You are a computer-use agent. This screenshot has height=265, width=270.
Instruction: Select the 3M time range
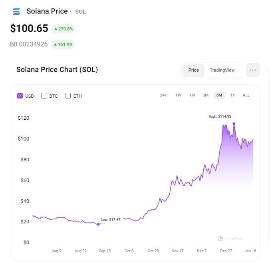click(x=205, y=95)
